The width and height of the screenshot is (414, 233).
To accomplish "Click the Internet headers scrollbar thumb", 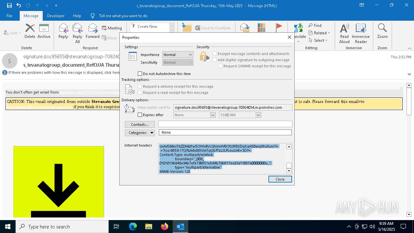I will 289,165.
